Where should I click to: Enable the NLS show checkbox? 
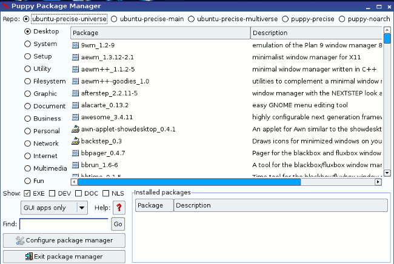106,193
